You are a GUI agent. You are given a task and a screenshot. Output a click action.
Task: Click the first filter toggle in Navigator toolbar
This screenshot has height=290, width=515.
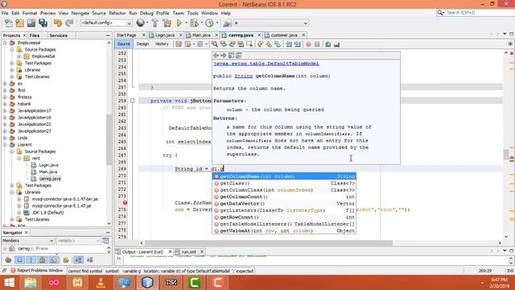(8, 259)
